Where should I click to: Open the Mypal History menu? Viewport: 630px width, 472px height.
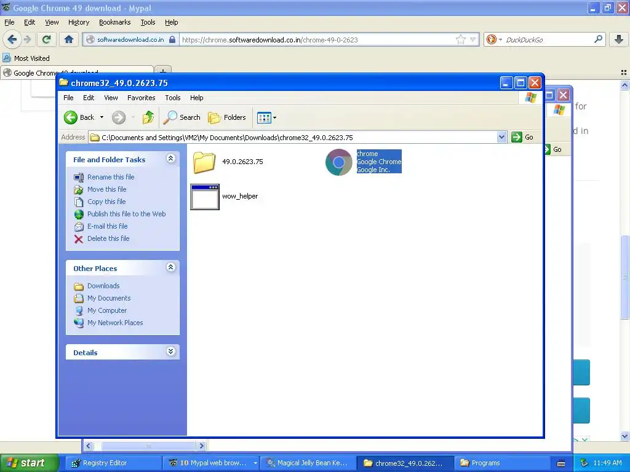(78, 22)
